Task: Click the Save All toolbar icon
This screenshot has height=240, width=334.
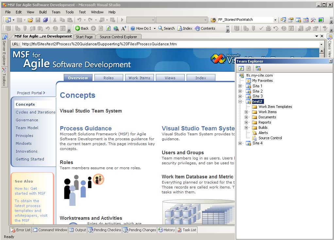Action: coord(45,20)
